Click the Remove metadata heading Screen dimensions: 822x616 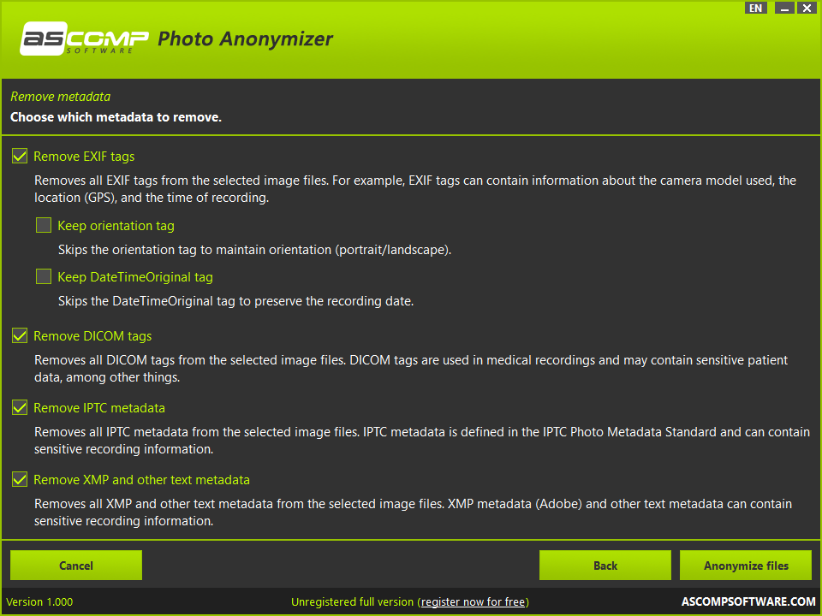coord(60,97)
